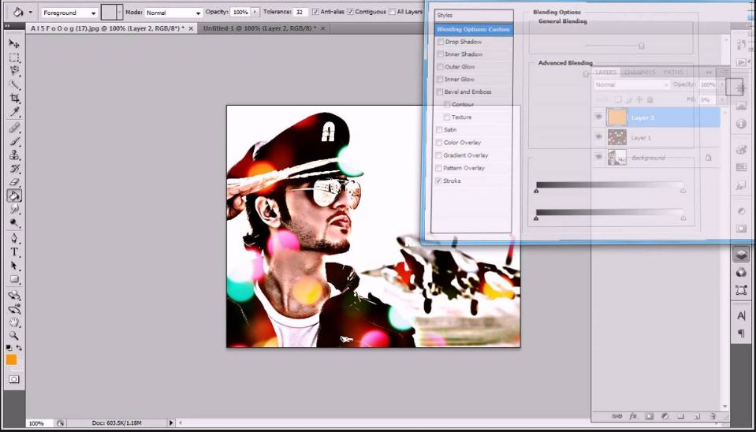The width and height of the screenshot is (756, 432).
Task: Click the orange foreground color swatch
Action: (11, 359)
